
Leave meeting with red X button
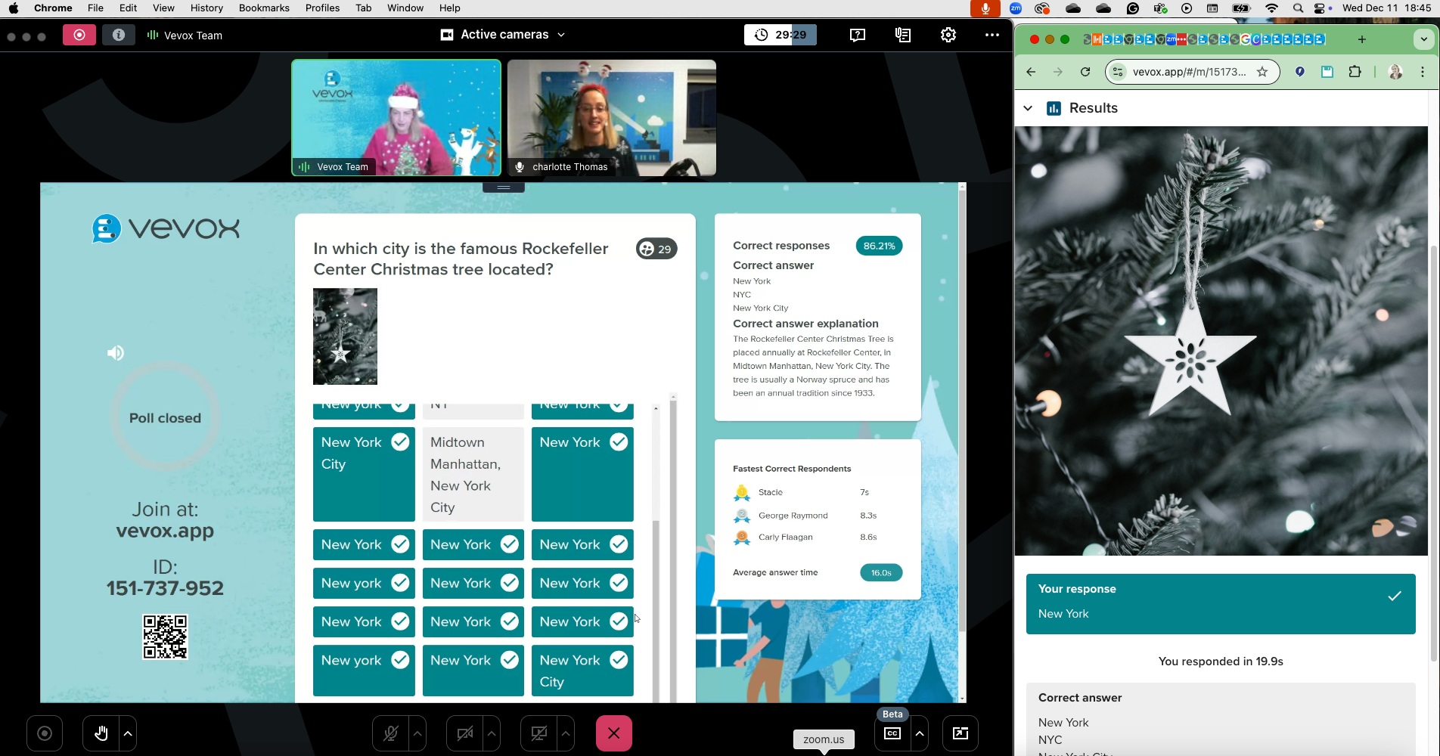pos(614,733)
